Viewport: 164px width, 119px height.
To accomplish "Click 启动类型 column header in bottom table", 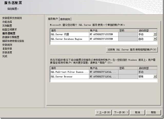I will pyautogui.click(x=148, y=68).
